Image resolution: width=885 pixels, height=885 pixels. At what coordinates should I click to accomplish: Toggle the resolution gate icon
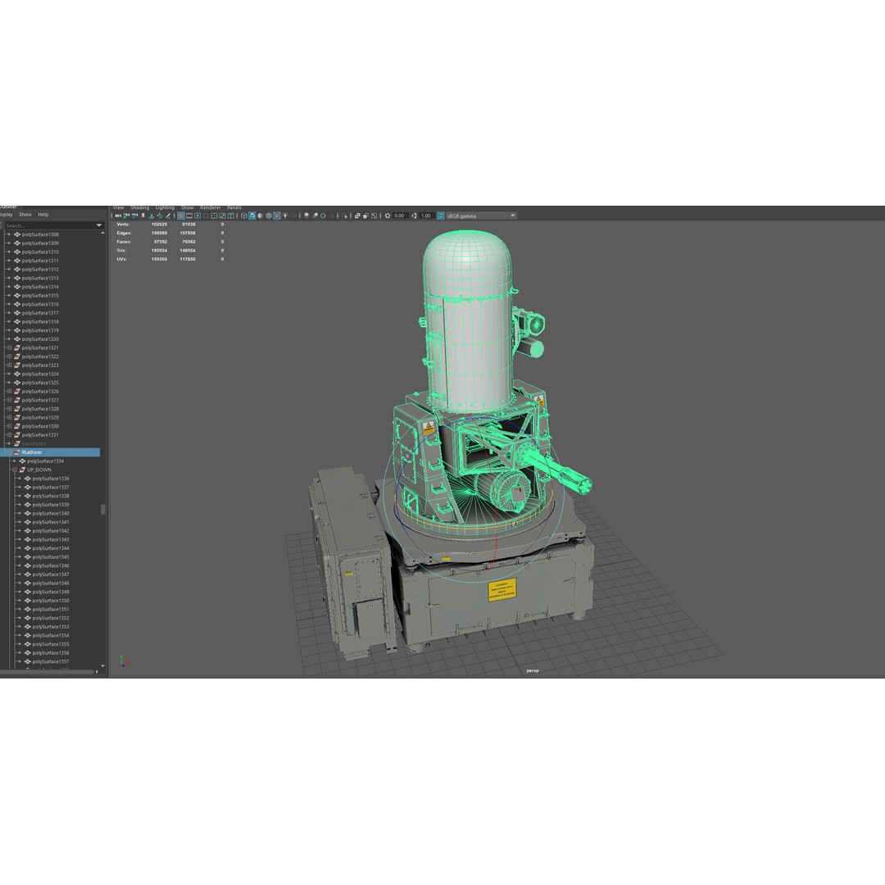pyautogui.click(x=197, y=216)
